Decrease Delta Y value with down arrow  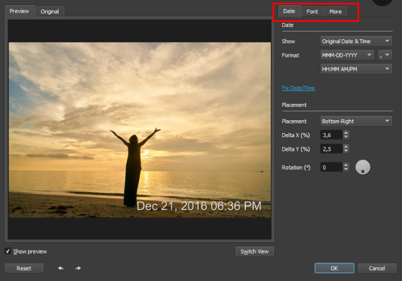coord(346,151)
